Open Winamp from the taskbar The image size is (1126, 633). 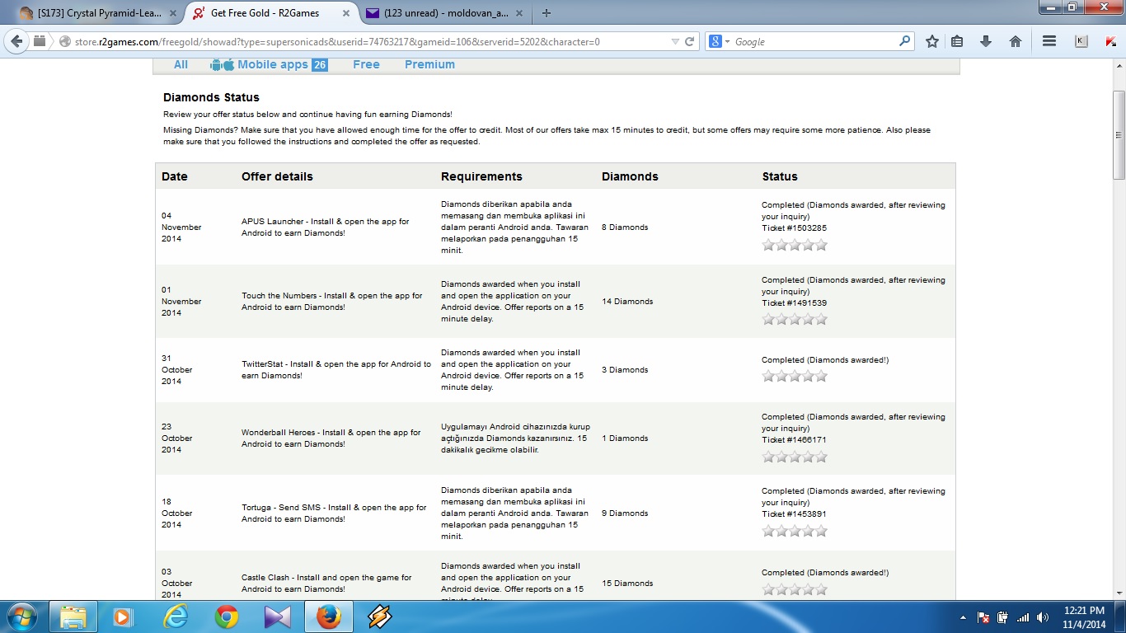379,617
